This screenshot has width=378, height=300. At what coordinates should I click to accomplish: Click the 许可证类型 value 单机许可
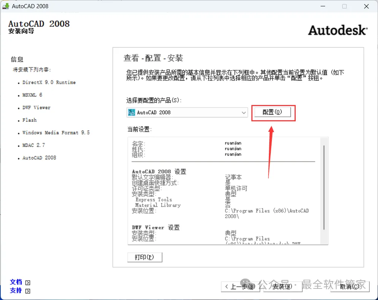pos(236,188)
